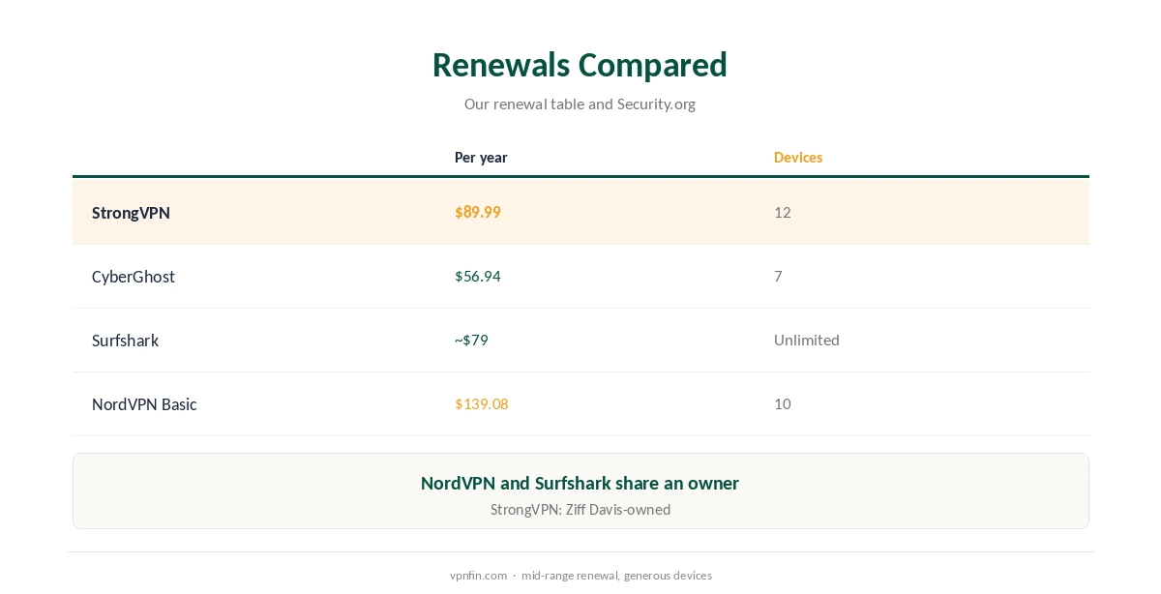Click 'NordVPN and Surfshark share an owner' note
Screen dimensions: 1161x594
click(580, 483)
